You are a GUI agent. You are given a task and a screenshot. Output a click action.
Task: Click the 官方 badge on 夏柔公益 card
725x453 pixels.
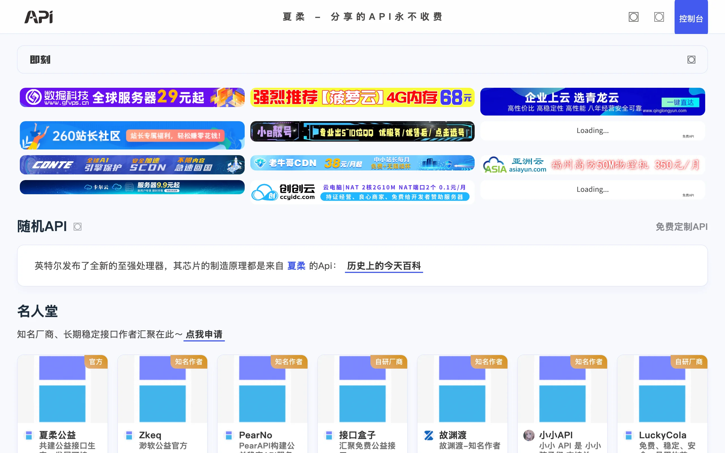[x=96, y=362]
